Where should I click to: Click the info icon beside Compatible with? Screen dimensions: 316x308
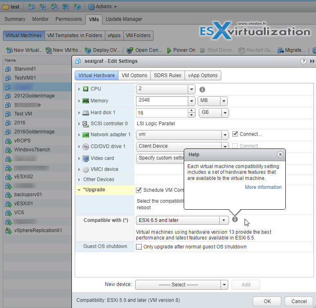235,219
